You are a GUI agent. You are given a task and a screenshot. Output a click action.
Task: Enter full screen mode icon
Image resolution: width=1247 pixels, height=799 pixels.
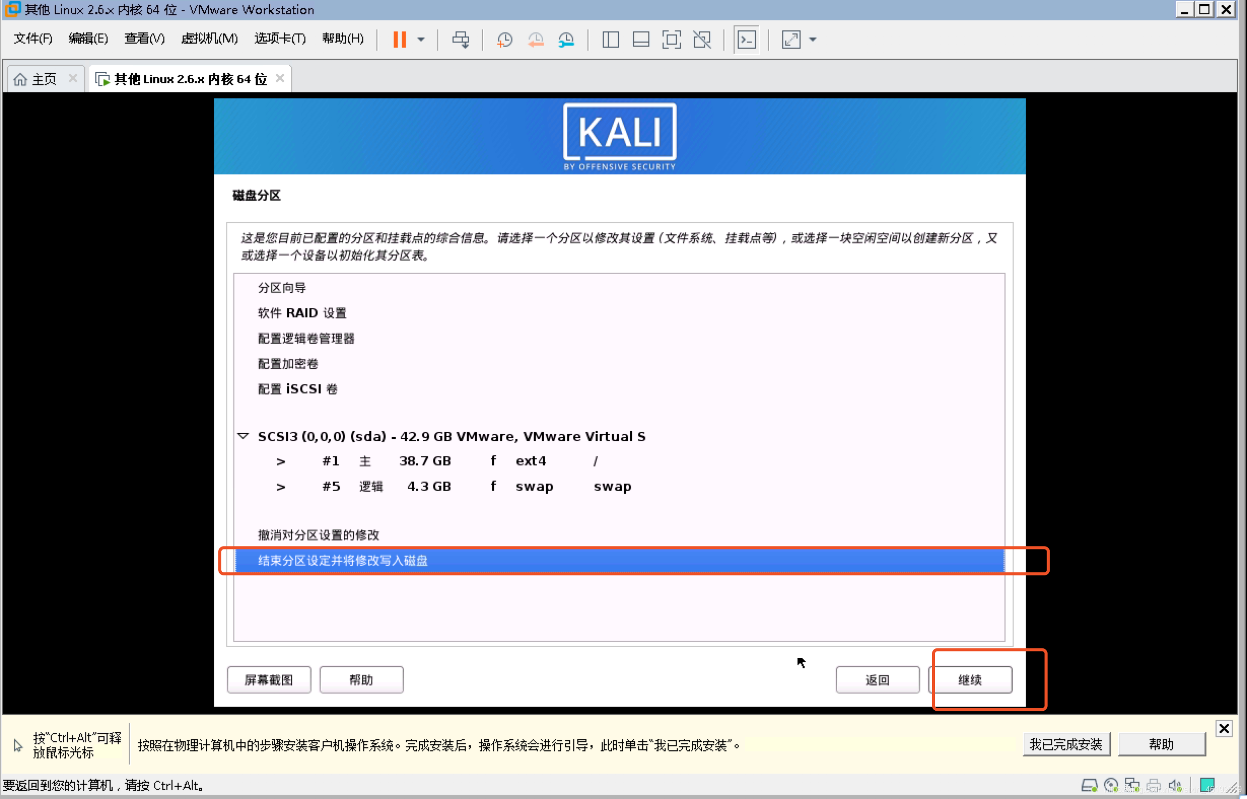point(671,40)
